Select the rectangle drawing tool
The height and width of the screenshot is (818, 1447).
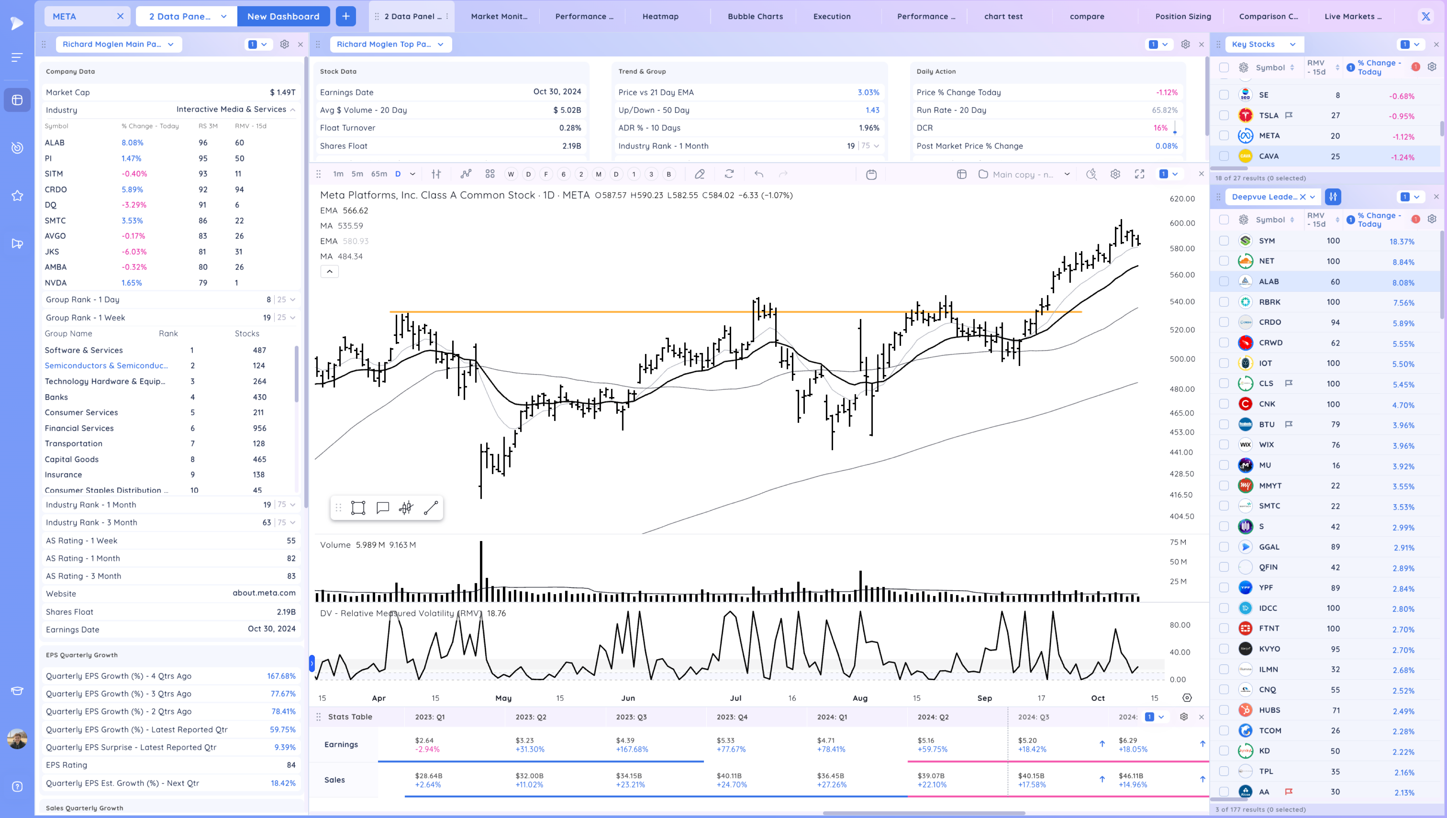(358, 508)
